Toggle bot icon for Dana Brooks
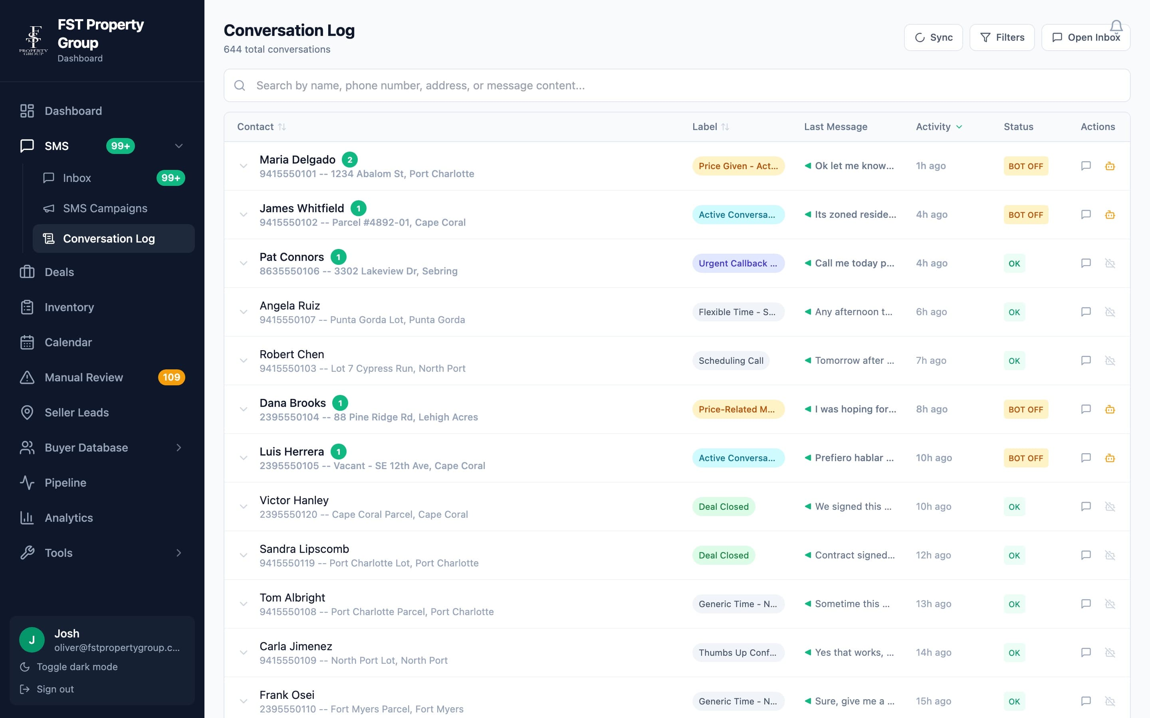 click(x=1110, y=409)
